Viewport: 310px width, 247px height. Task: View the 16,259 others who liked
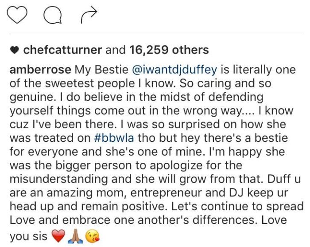pyautogui.click(x=169, y=50)
